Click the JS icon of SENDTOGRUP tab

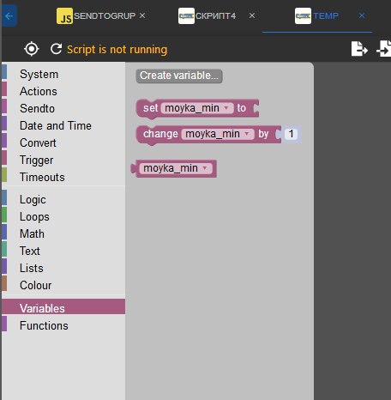tap(64, 15)
